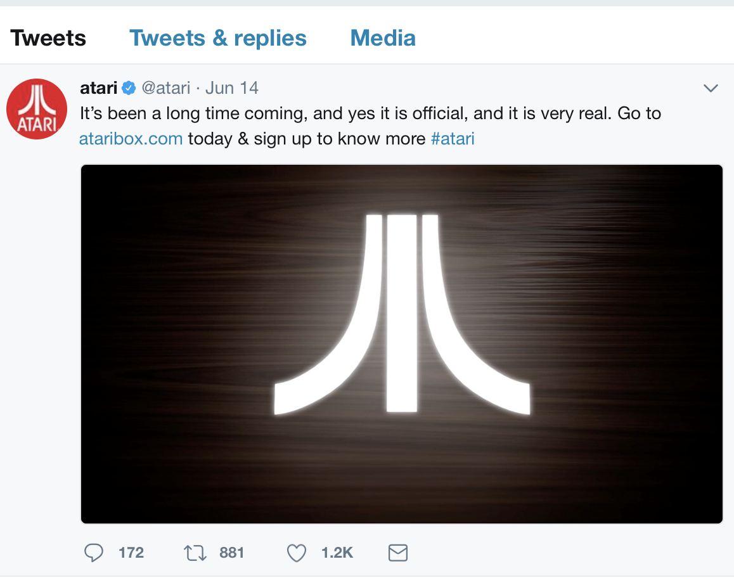Open the Tweets & replies tab

click(218, 38)
